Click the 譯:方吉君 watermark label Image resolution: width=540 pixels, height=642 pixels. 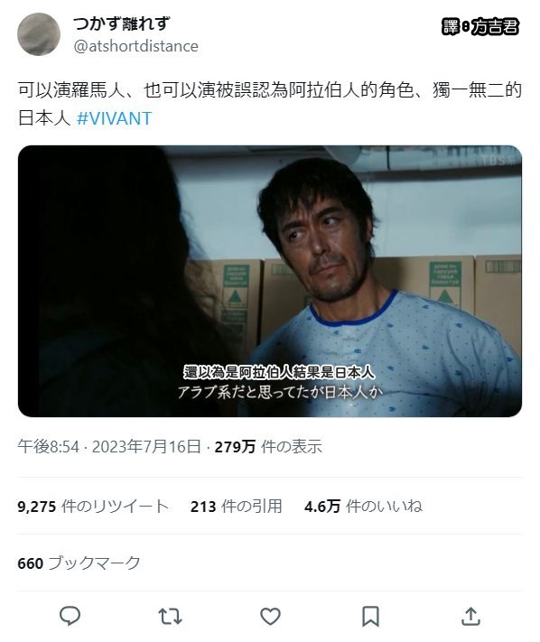(480, 27)
